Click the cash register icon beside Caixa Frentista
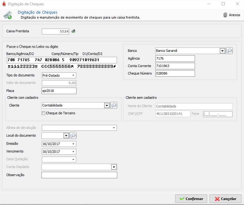244x205 pixels. pyautogui.click(x=73, y=31)
